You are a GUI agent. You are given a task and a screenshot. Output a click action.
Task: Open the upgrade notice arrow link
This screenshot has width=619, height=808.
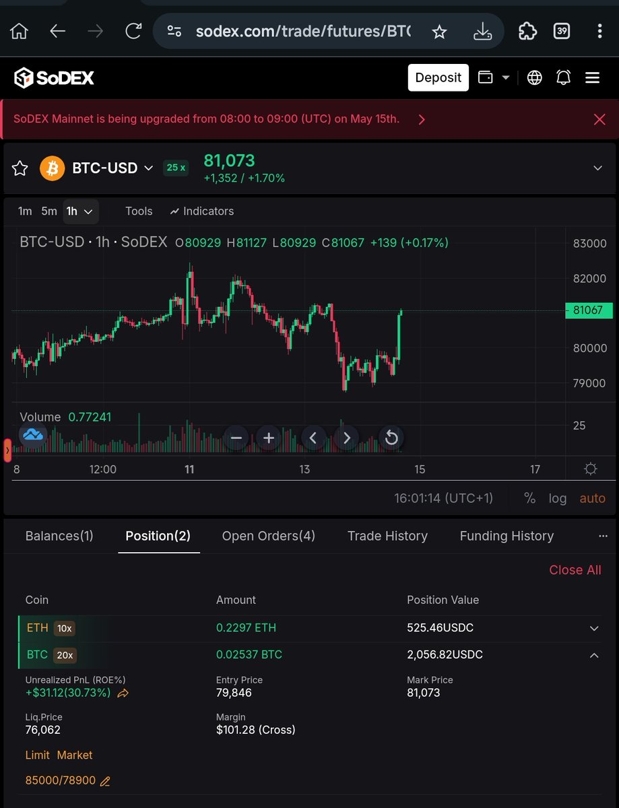click(422, 120)
